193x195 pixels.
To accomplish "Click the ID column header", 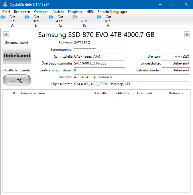I will point(15,93).
